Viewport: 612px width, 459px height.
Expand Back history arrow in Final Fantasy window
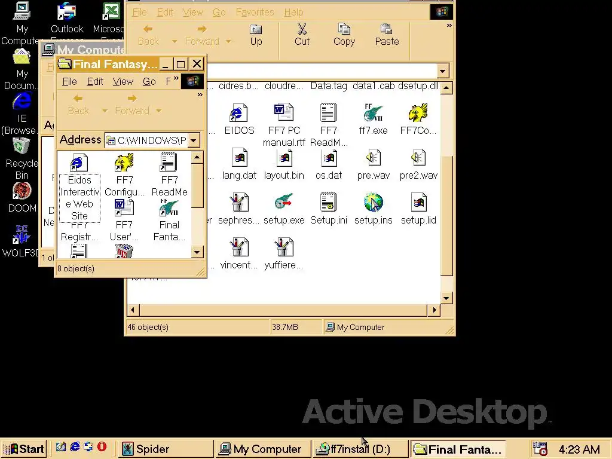click(x=105, y=111)
